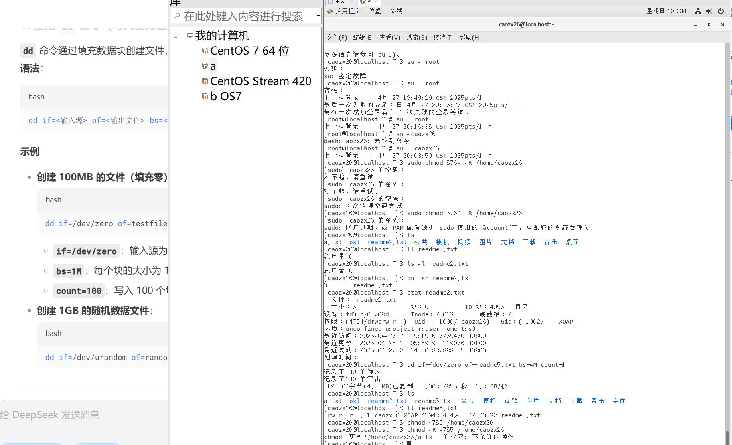Click the 星期日 20:34 clock
The image size is (732, 445).
point(666,11)
